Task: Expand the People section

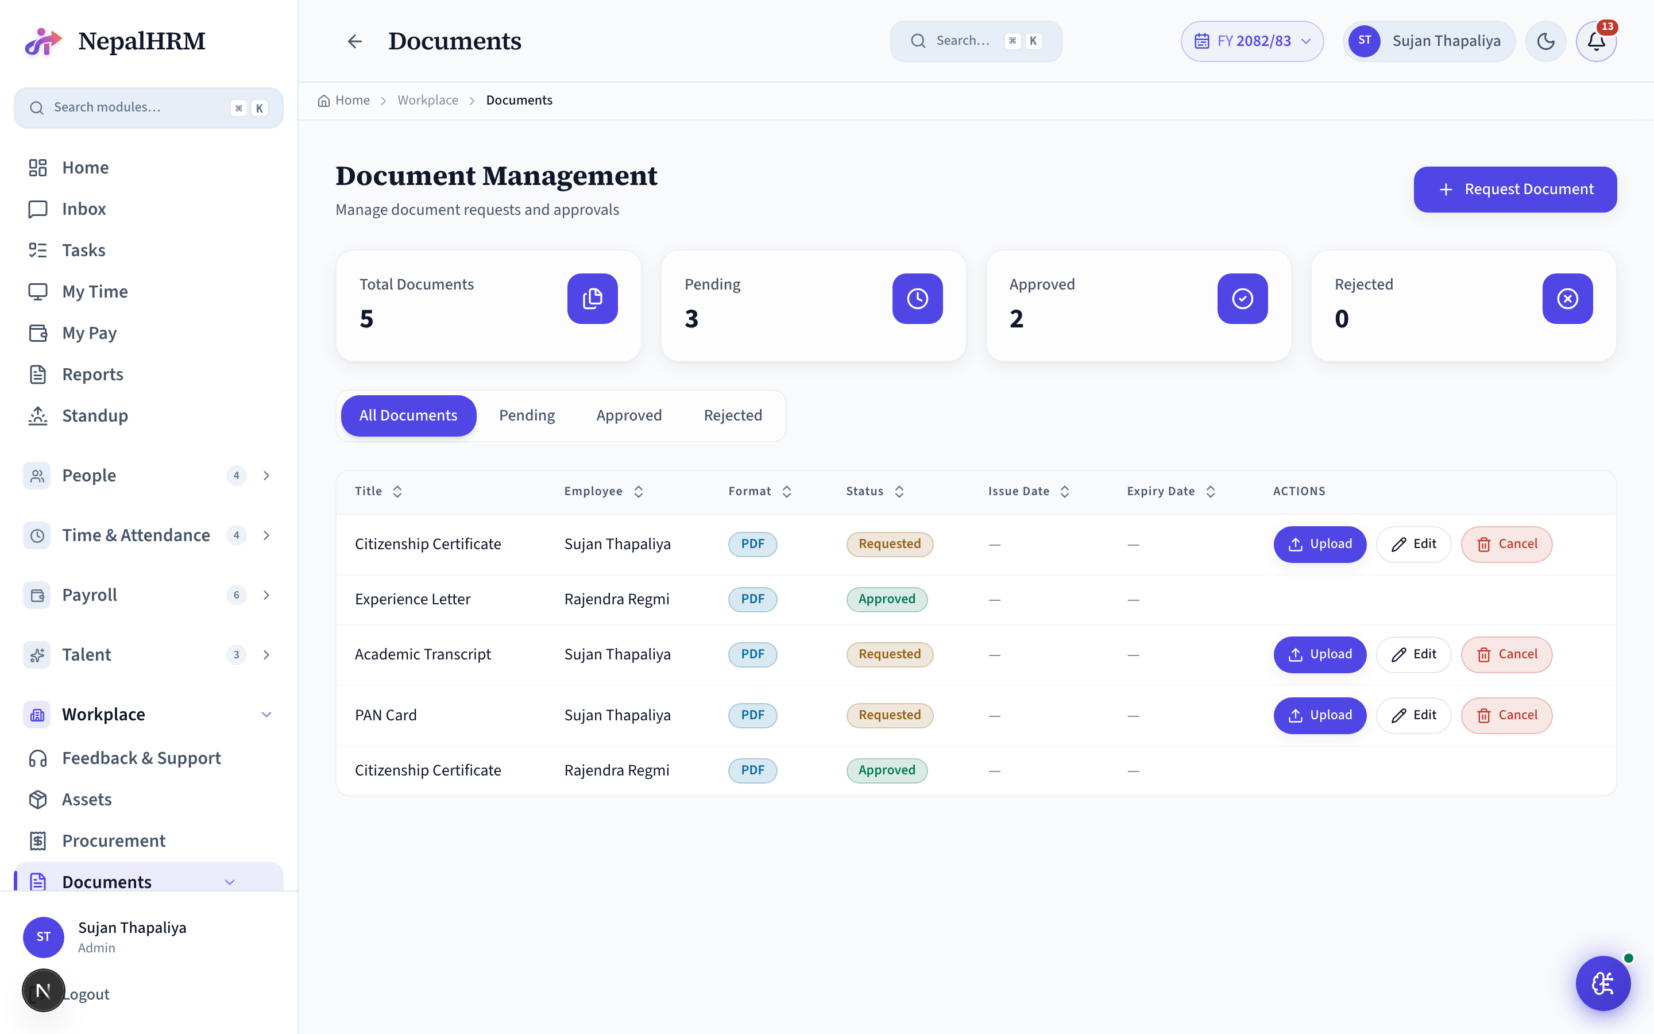Action: pos(148,475)
